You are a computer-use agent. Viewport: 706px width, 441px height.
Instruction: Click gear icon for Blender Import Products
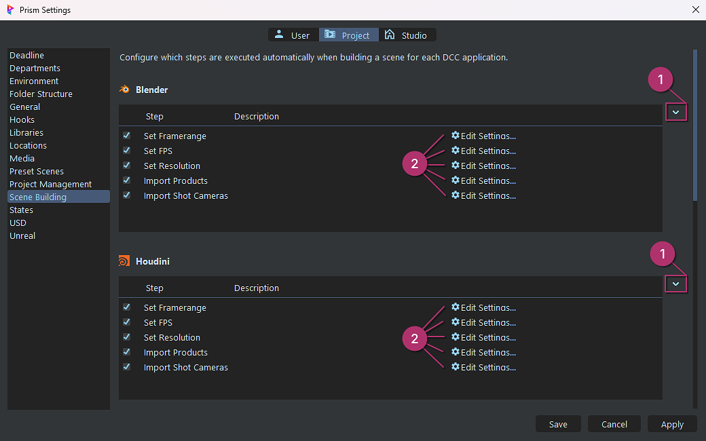pos(456,180)
